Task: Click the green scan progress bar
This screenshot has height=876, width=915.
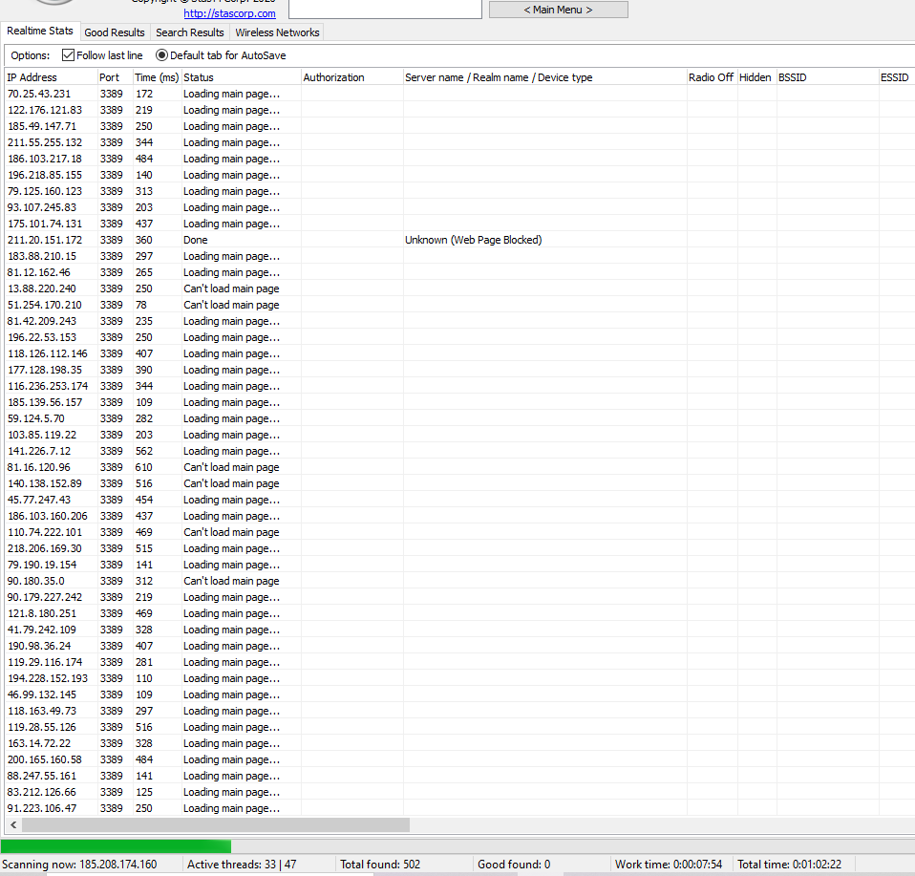Action: point(116,846)
